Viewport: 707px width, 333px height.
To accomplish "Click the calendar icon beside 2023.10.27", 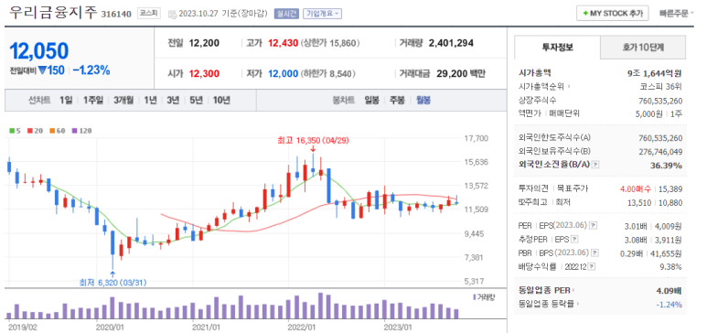I will pos(172,14).
